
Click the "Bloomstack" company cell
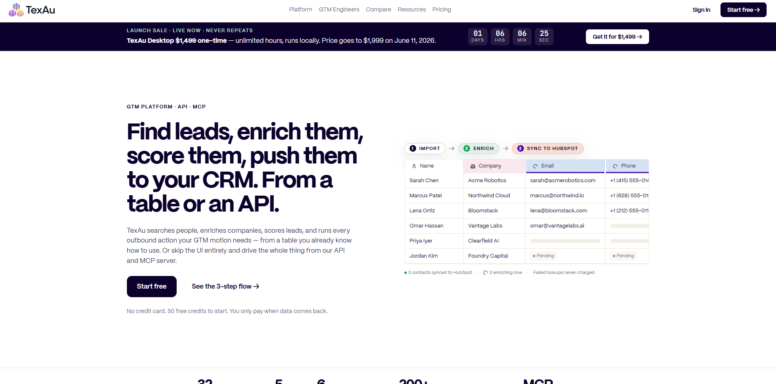click(x=494, y=211)
